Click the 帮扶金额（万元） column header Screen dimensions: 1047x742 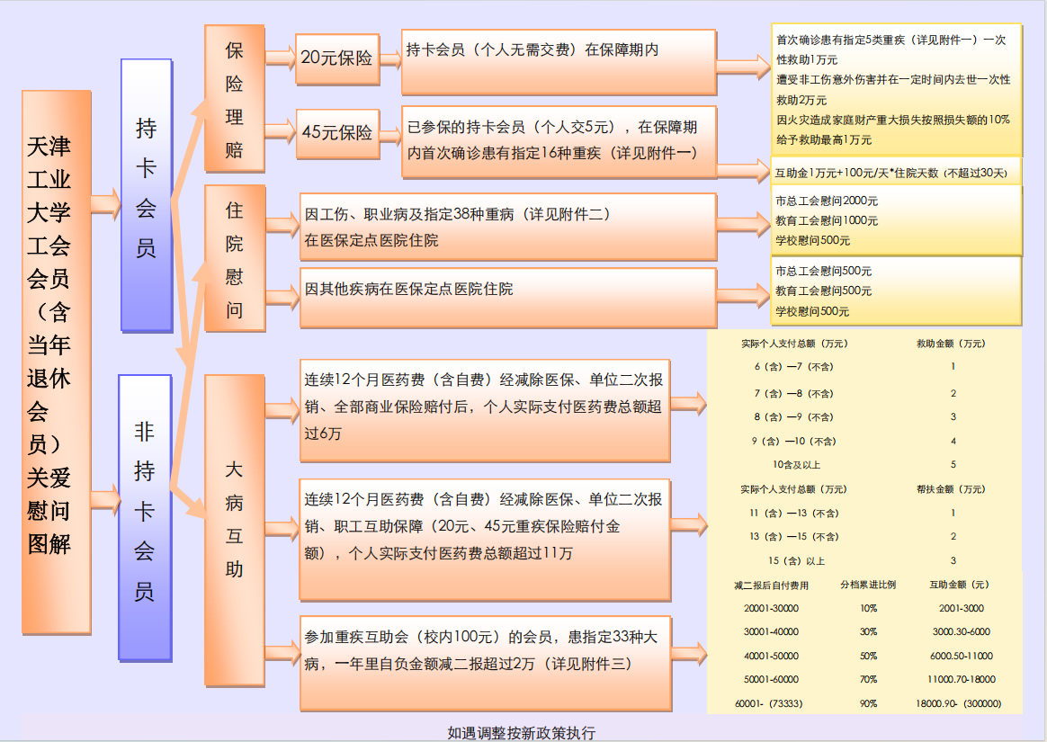click(951, 489)
